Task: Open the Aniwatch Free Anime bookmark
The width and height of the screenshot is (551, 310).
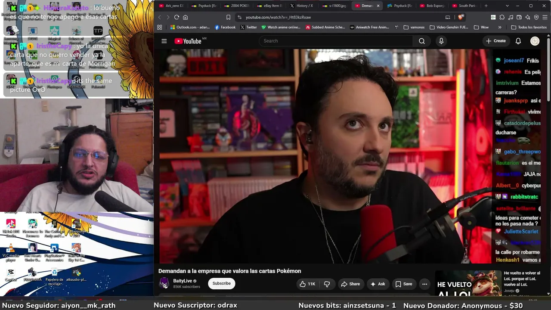Action: [x=369, y=27]
